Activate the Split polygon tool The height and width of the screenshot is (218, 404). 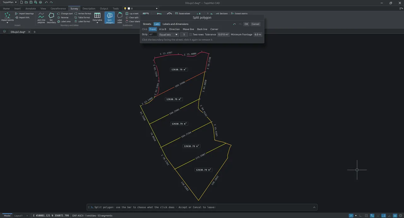(x=110, y=18)
